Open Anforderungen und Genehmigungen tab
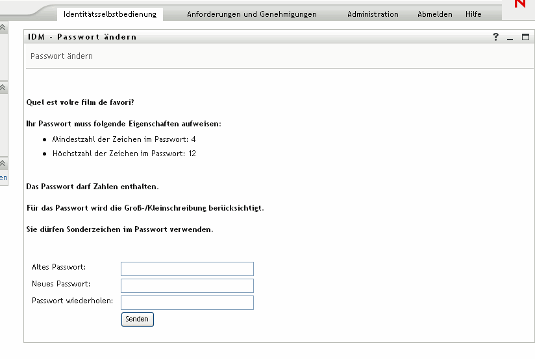The height and width of the screenshot is (359, 535). (252, 14)
